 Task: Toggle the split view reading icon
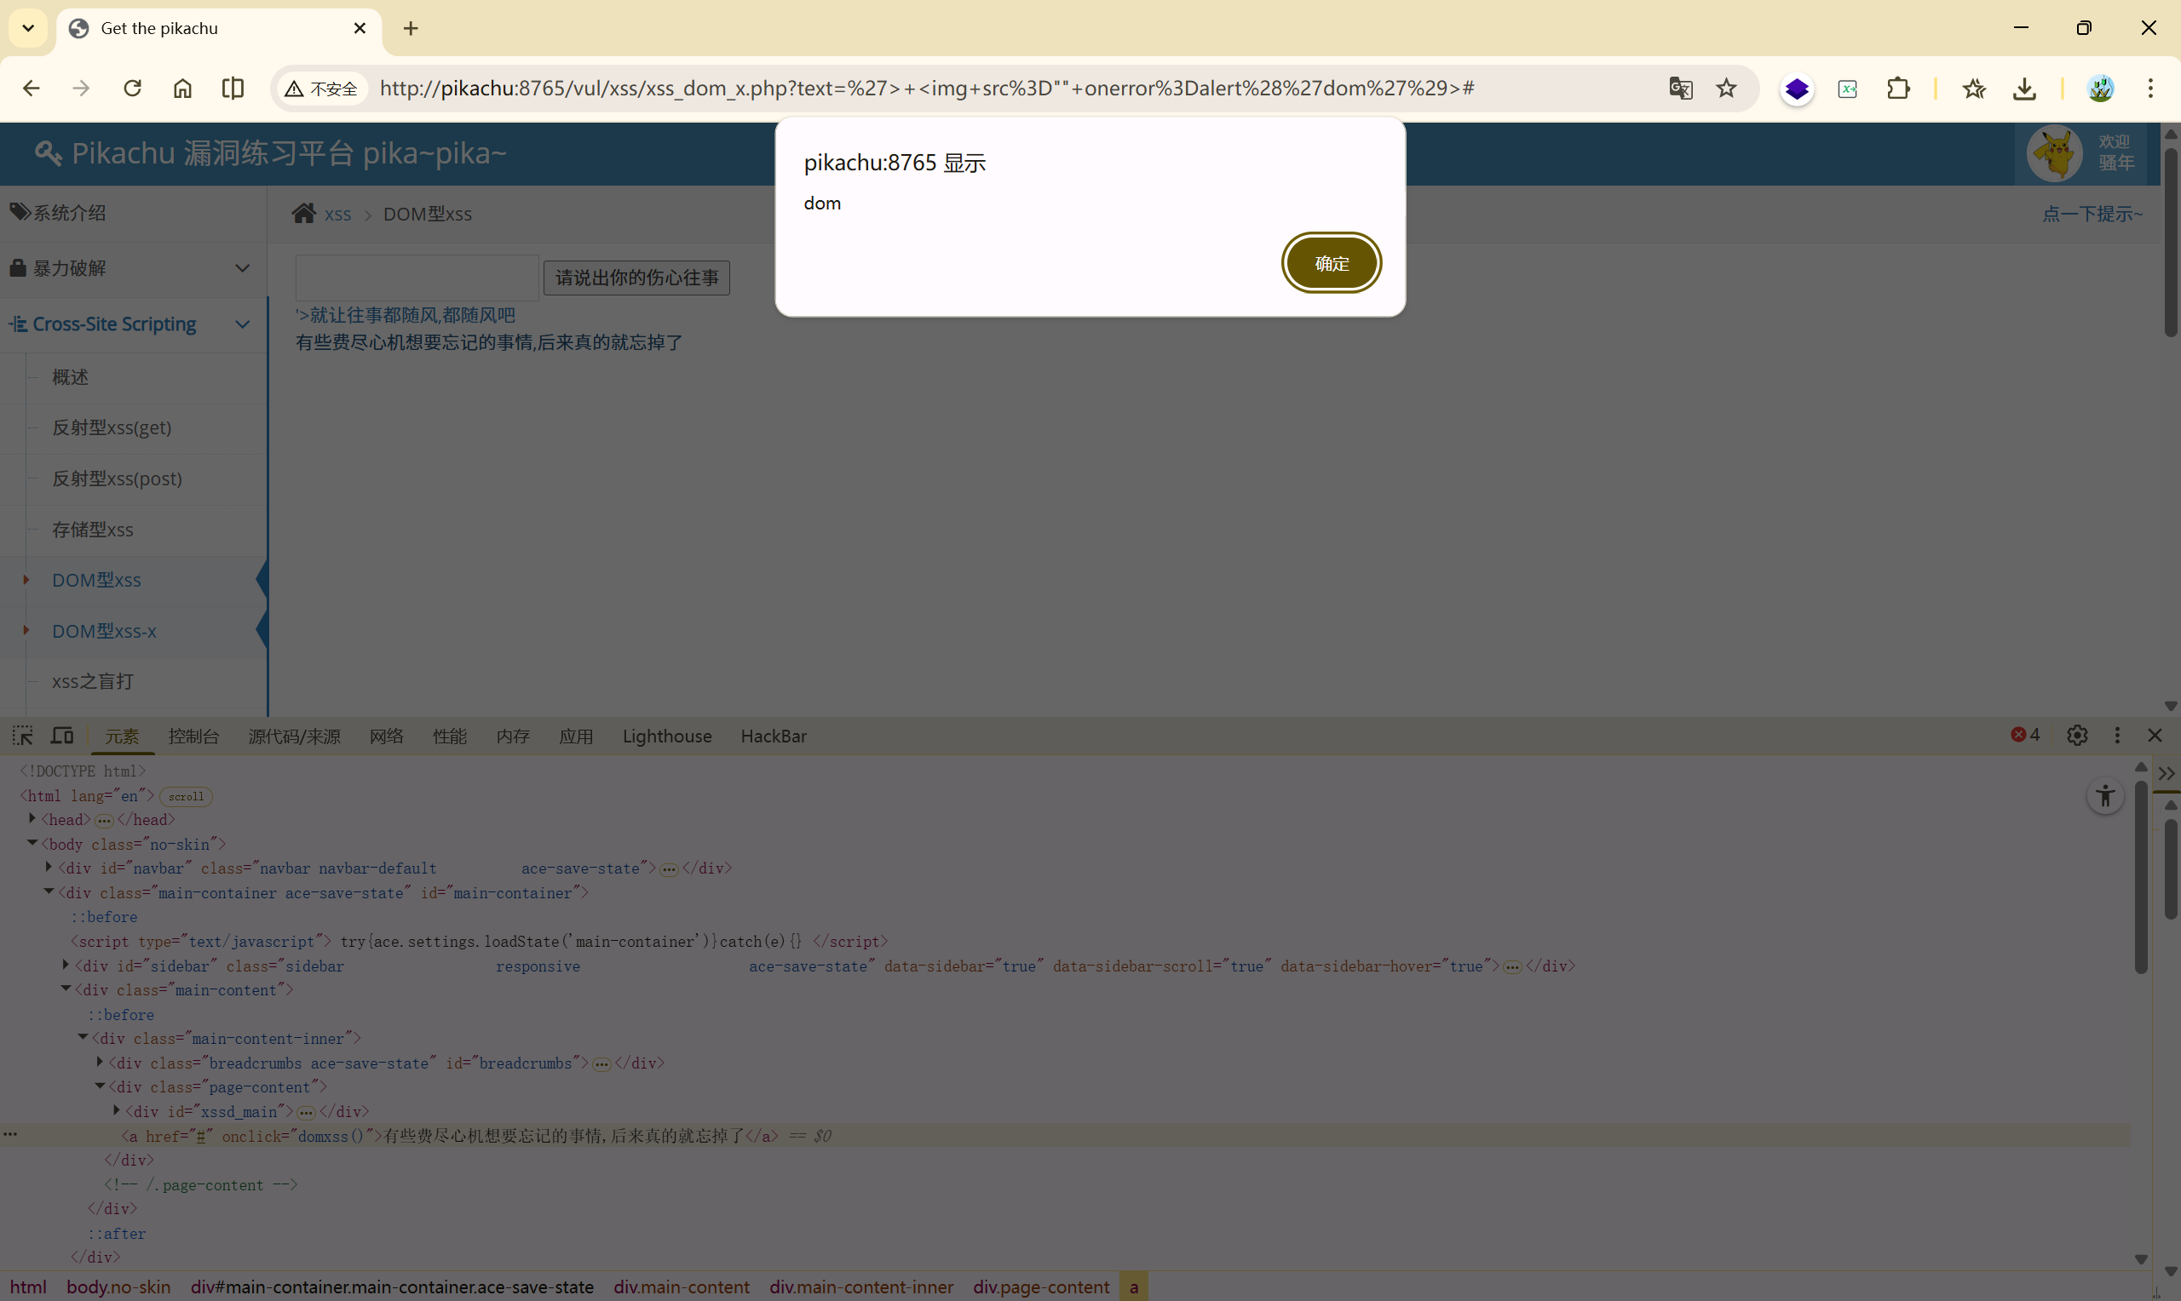click(x=233, y=89)
